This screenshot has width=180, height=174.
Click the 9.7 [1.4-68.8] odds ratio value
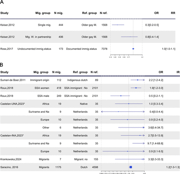(155, 143)
